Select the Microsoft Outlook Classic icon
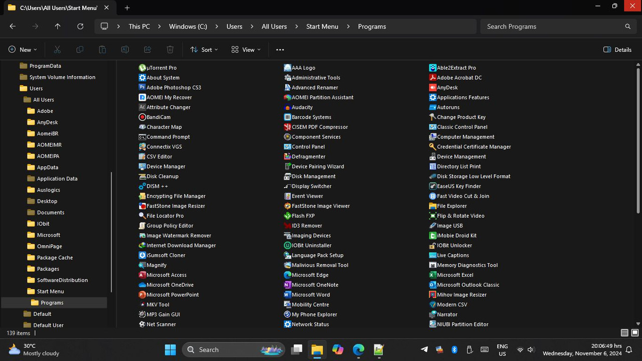Viewport: 642px width, 361px height. (x=433, y=285)
